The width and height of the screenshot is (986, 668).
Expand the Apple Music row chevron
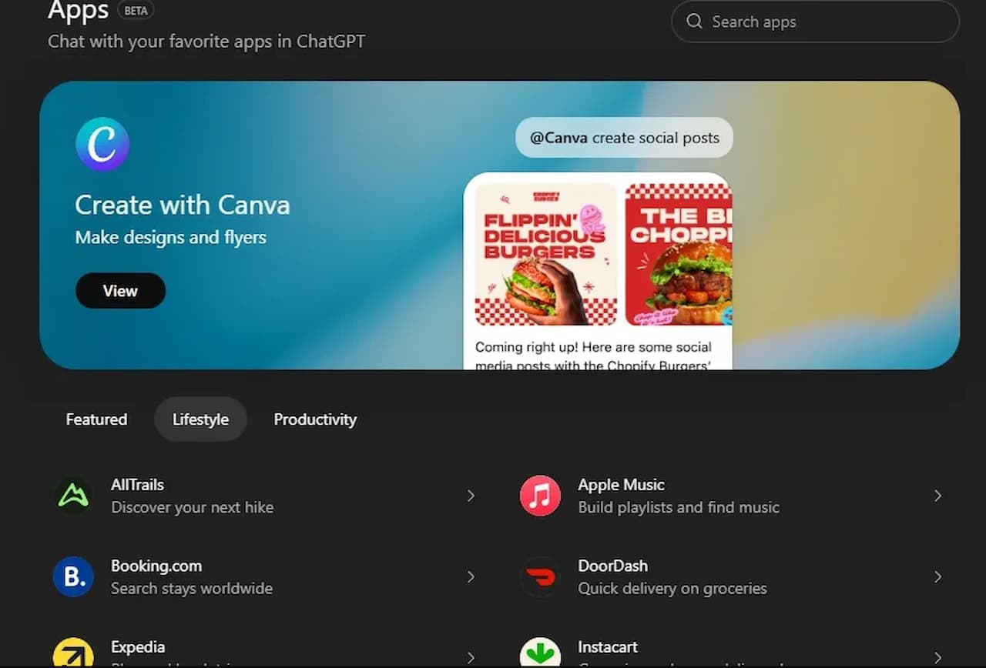(937, 496)
